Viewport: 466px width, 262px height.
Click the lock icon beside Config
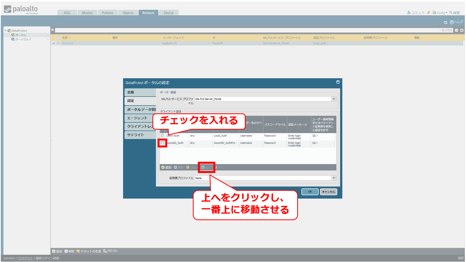click(x=428, y=13)
